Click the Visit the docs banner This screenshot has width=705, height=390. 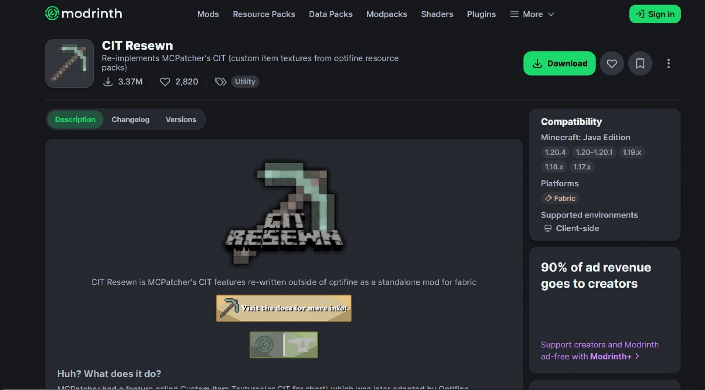coord(283,308)
